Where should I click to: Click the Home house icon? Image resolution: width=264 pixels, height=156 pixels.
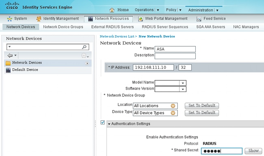(x=112, y=10)
